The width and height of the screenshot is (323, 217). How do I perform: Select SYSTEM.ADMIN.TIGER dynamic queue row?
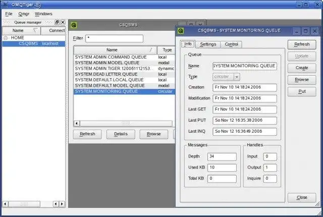(124, 69)
